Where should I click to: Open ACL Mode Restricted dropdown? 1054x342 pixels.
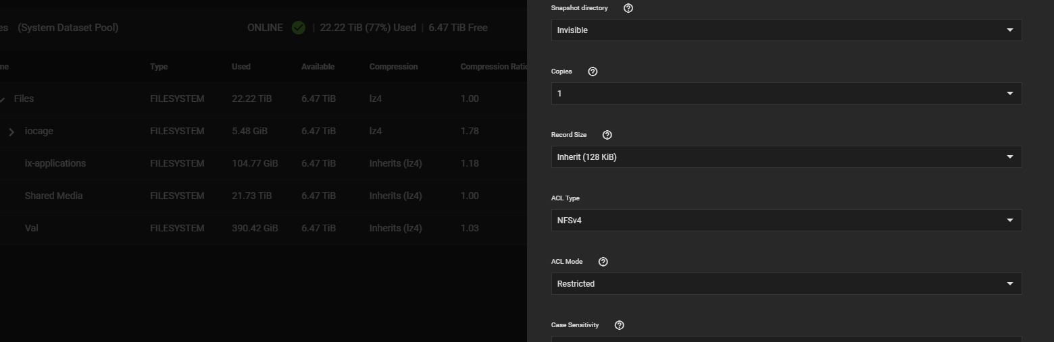coord(786,284)
